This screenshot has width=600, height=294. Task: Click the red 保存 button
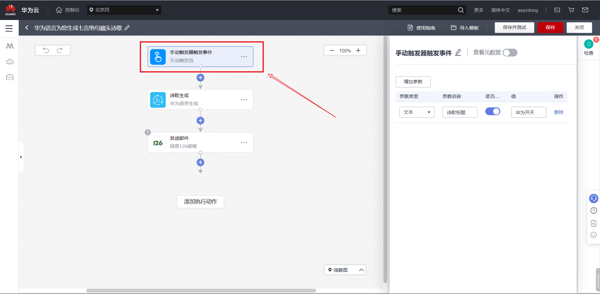(x=550, y=27)
